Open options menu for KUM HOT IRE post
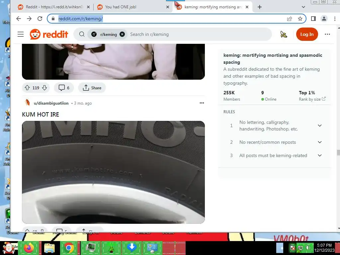Screen dimensions: 340x255 click(202, 103)
